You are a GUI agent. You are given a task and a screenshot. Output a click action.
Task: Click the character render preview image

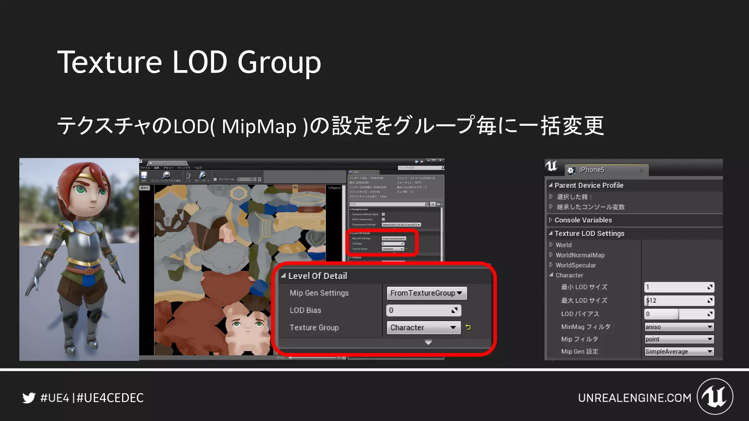(x=79, y=259)
